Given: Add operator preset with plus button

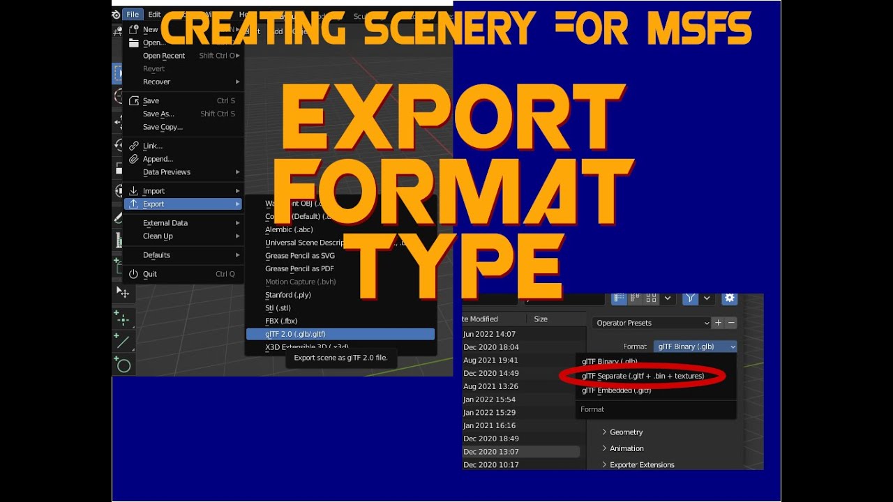Looking at the screenshot, I should [718, 323].
